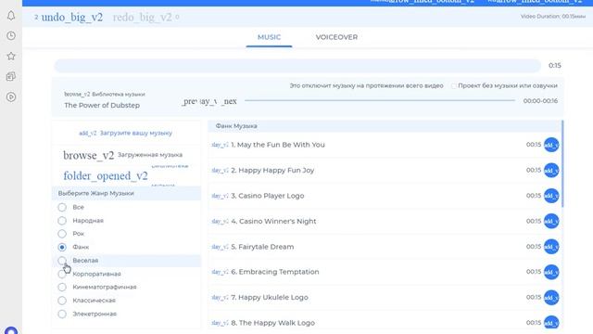Add Casino Winner's Night track

click(x=551, y=221)
